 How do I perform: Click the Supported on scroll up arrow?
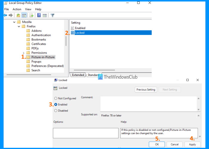pyautogui.click(x=199, y=116)
